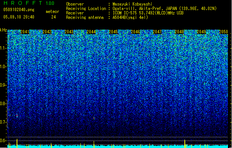The height and width of the screenshot is (148, 232).
Task: Click the HROFFT 1.0.0 title text
Action: (29, 3)
